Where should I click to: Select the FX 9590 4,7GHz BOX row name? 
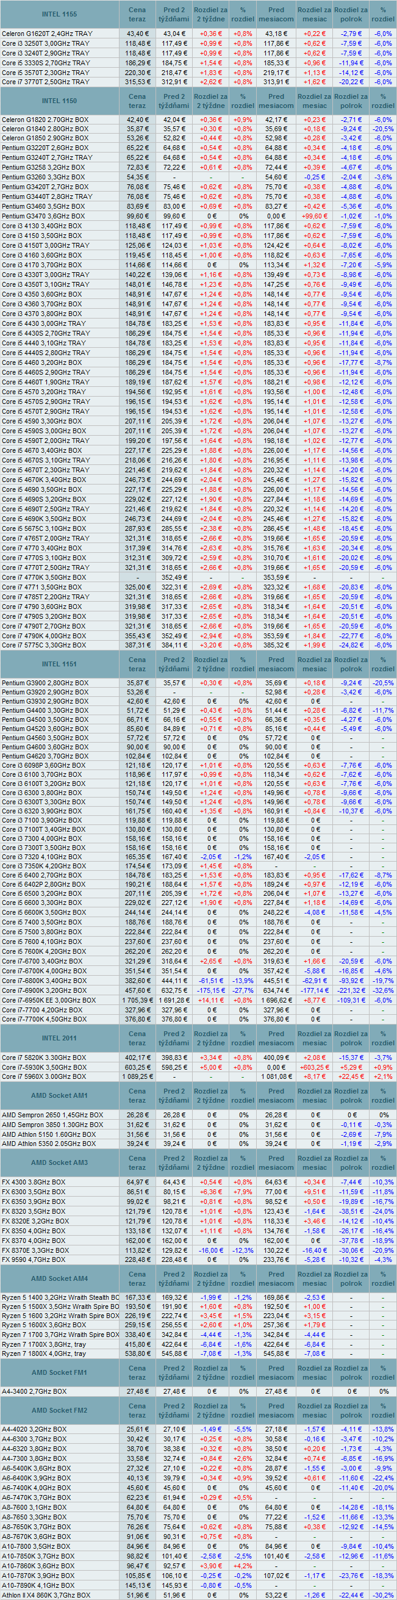point(33,1259)
